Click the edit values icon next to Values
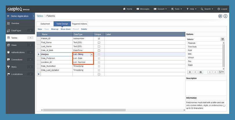235x120 pixels. coord(223,39)
